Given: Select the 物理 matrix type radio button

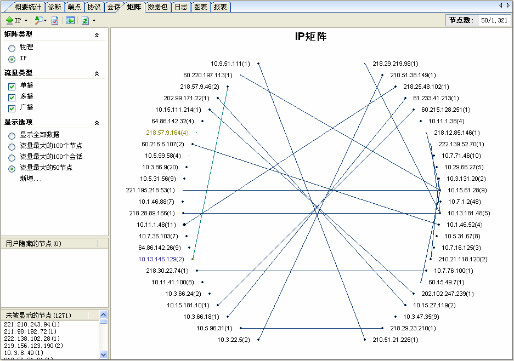Looking at the screenshot, I should point(13,47).
